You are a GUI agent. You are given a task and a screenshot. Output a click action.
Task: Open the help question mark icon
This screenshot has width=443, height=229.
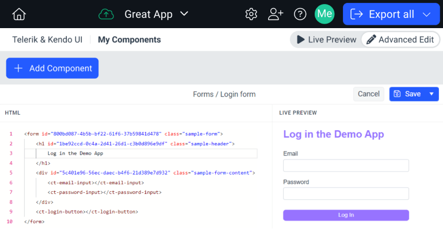300,14
